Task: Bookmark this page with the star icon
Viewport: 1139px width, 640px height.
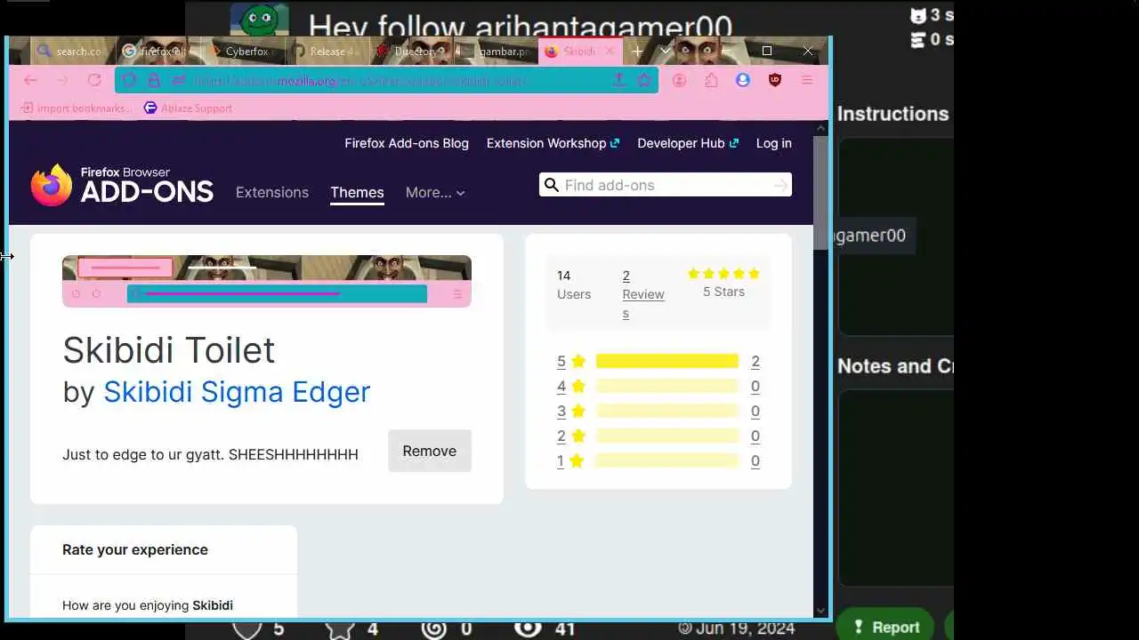Action: click(644, 80)
